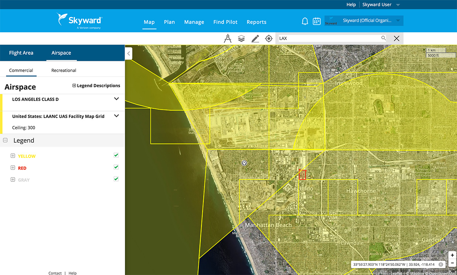Toggle the RED legend checkbox
Screen dimensions: 457x275
tap(116, 167)
